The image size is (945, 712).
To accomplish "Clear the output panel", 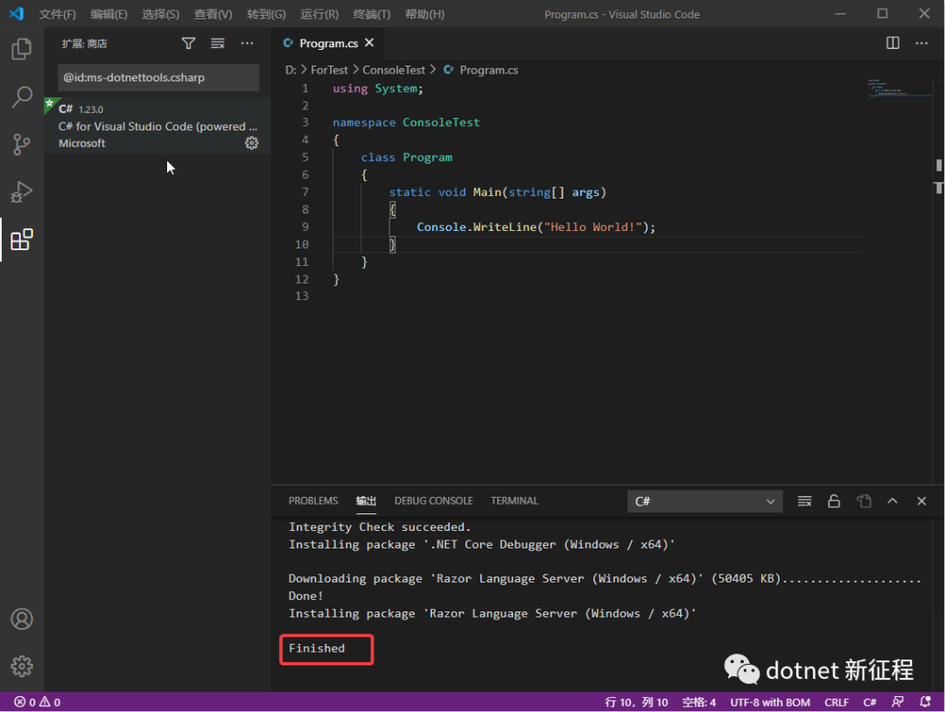I will [x=805, y=501].
